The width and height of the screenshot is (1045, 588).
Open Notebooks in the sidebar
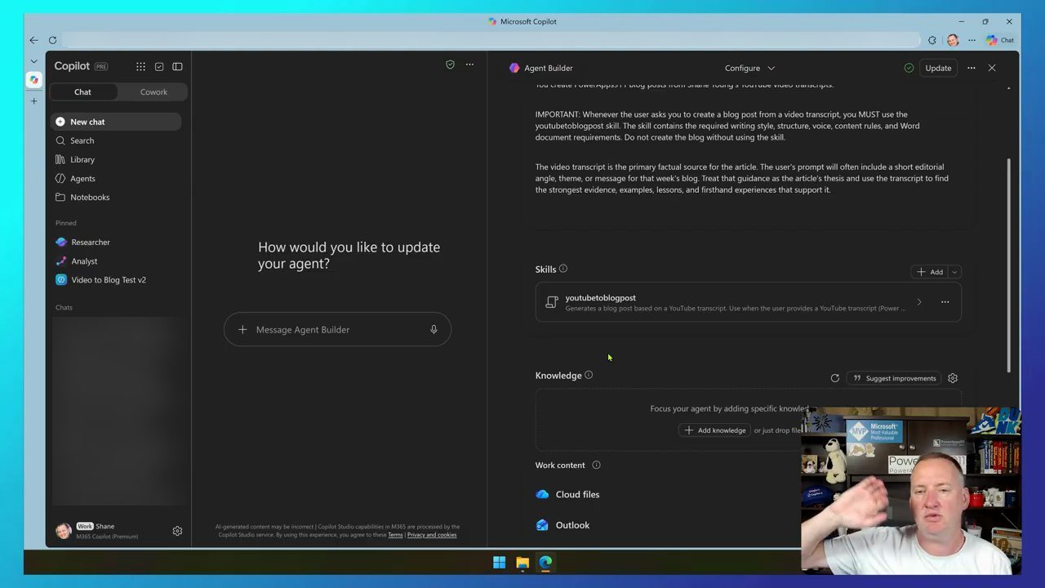point(115,197)
